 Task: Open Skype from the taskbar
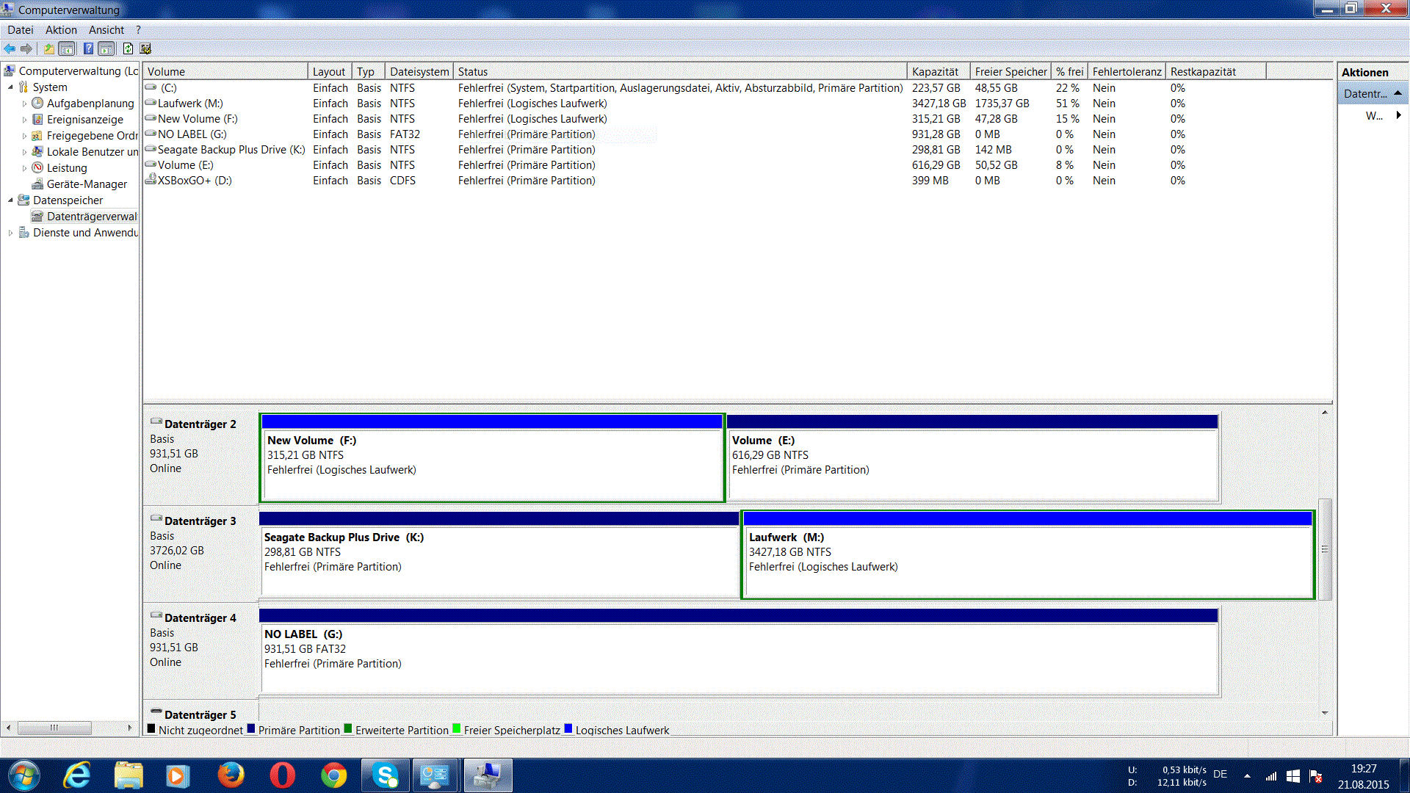point(385,775)
